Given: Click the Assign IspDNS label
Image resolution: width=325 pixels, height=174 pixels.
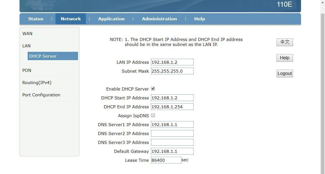Looking at the screenshot, I should [x=134, y=116].
